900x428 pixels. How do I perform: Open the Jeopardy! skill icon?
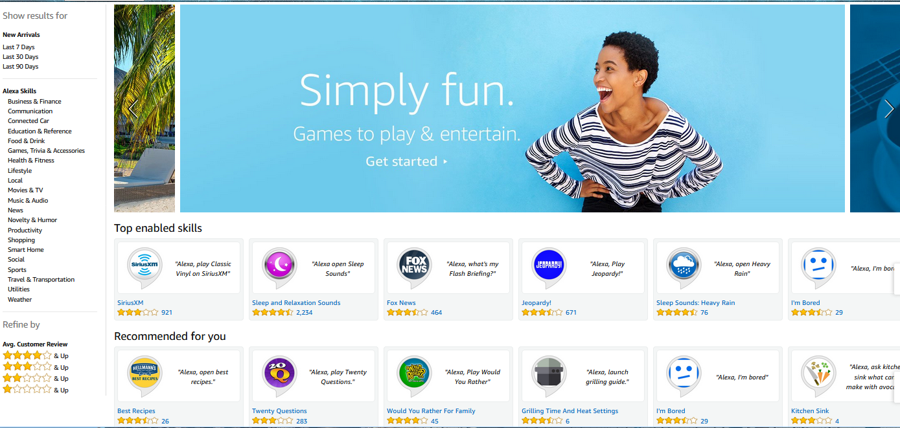pyautogui.click(x=549, y=267)
